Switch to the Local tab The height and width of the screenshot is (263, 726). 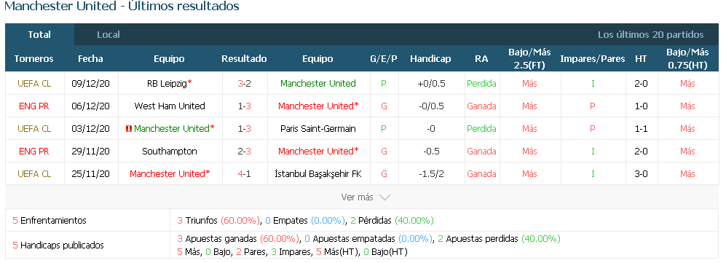108,35
